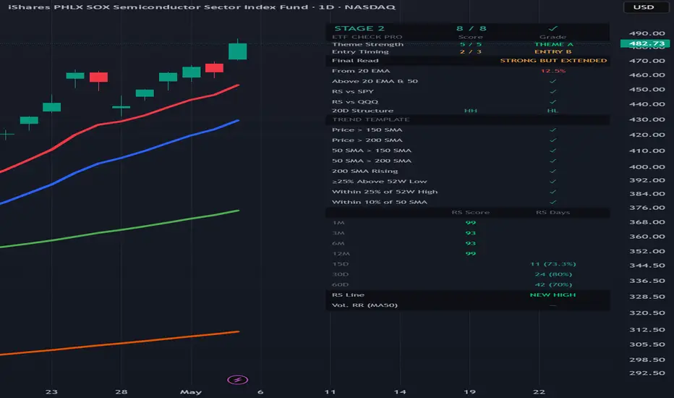Click the Theme Strength label

(x=367, y=44)
